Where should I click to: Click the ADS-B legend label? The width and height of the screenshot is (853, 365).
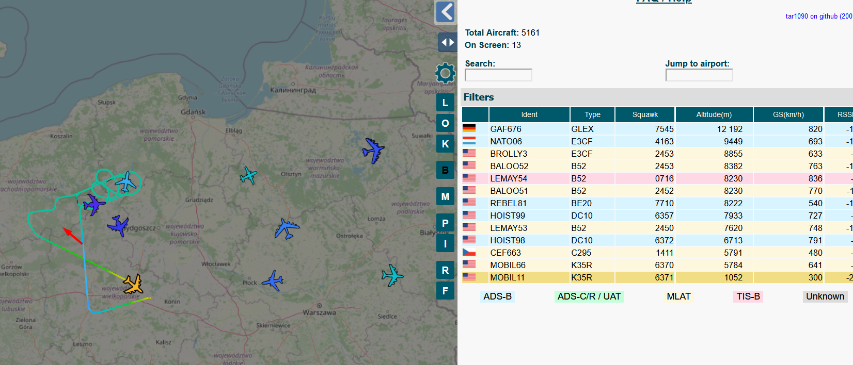coord(497,296)
